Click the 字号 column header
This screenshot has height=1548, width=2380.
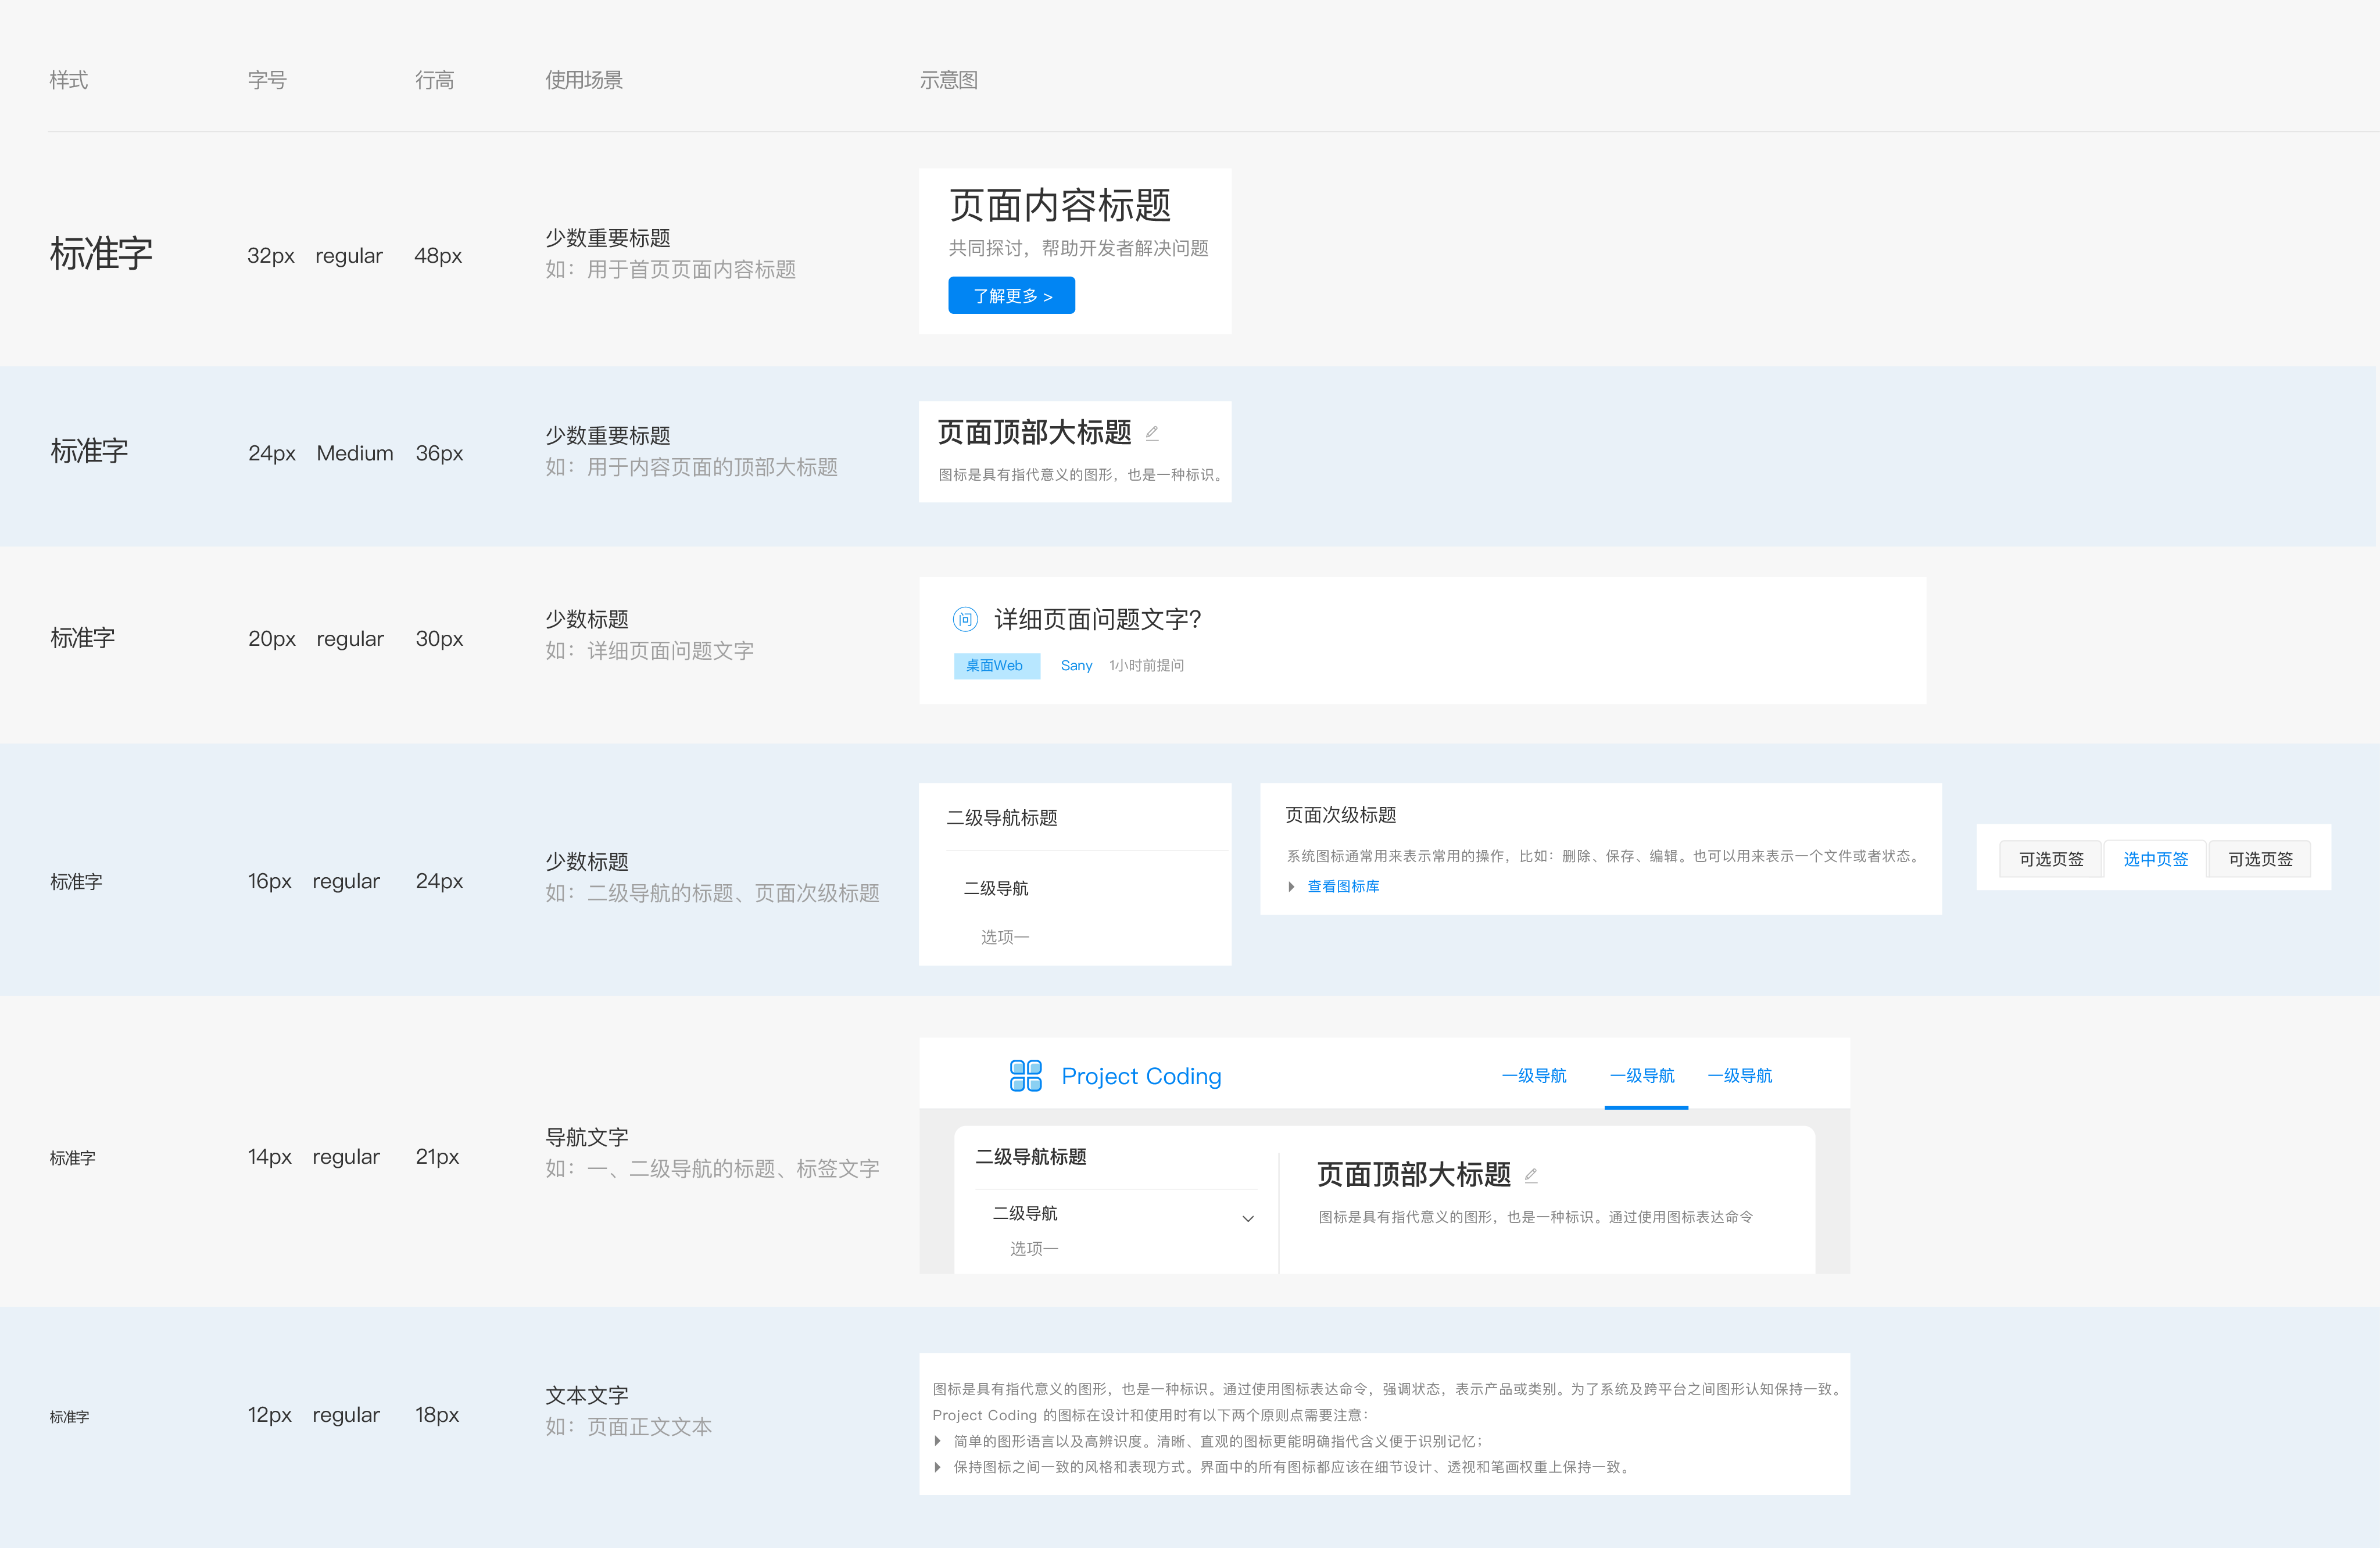click(x=267, y=80)
